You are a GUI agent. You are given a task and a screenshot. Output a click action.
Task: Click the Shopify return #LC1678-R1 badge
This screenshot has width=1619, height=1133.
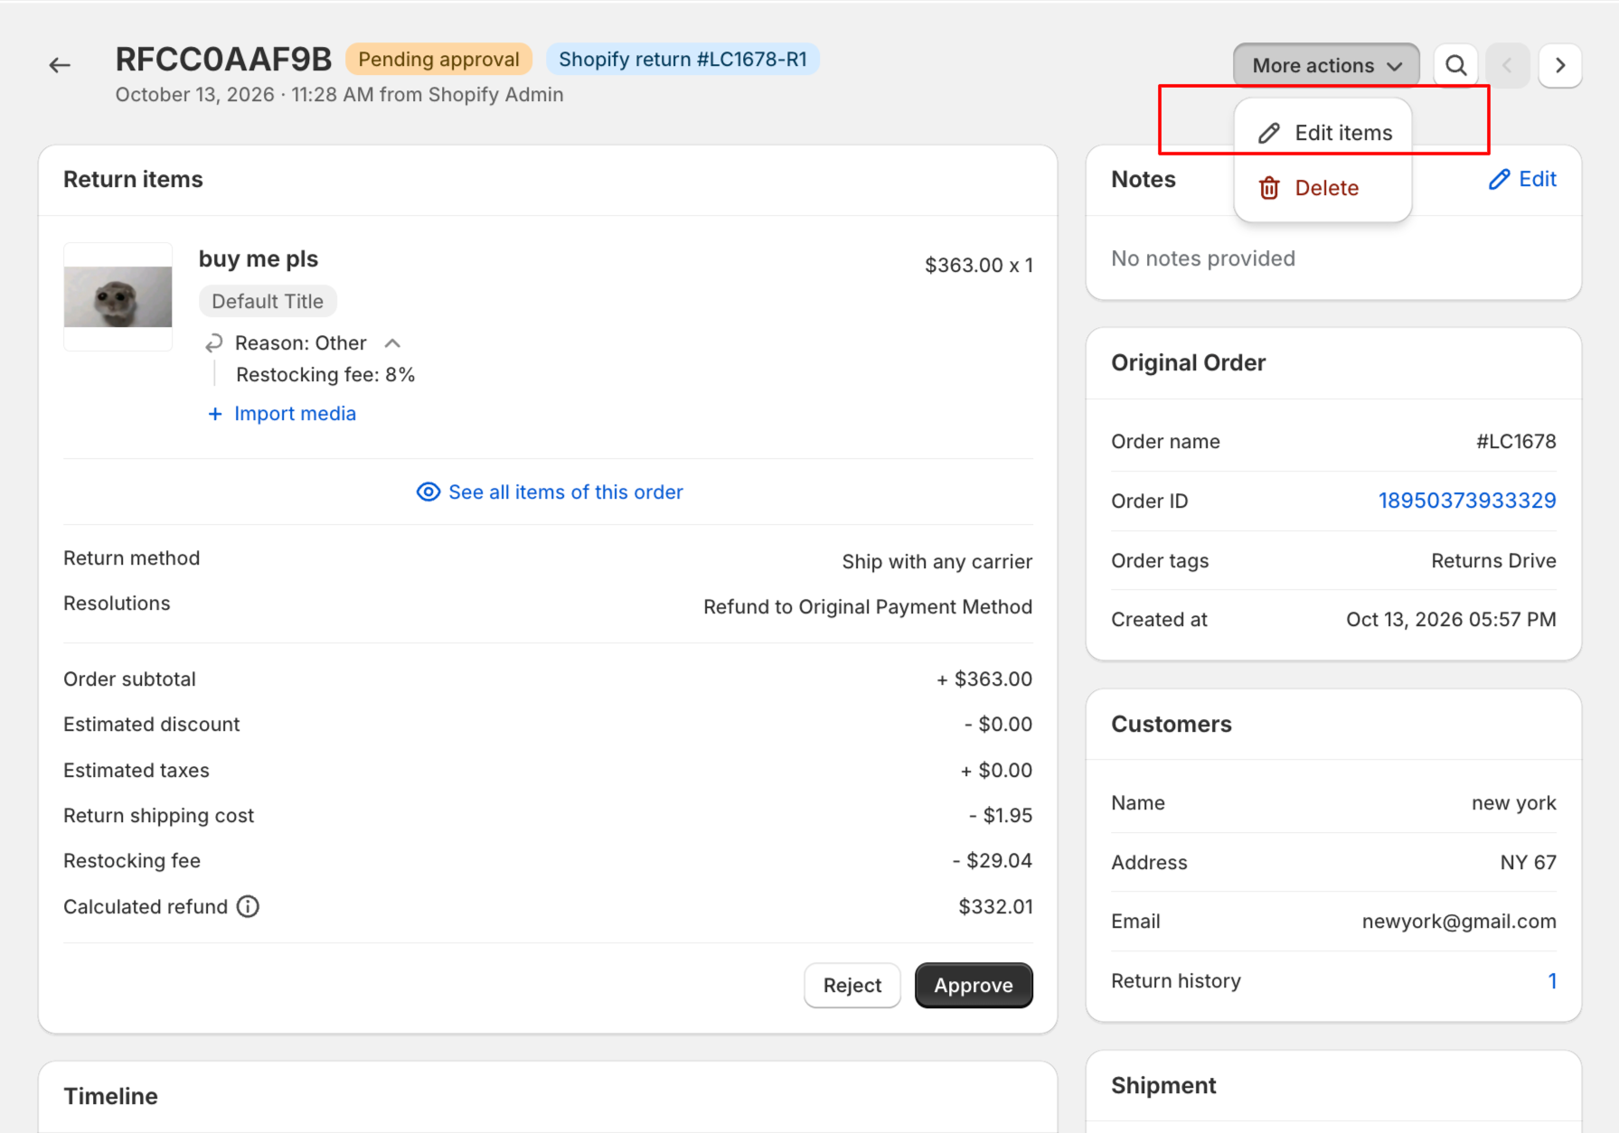(682, 60)
